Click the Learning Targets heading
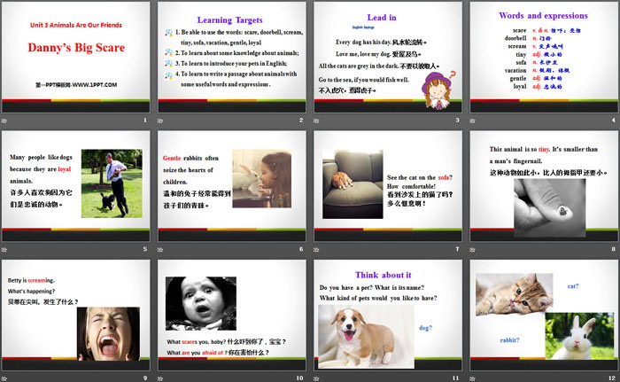The width and height of the screenshot is (620, 382). coord(232,18)
